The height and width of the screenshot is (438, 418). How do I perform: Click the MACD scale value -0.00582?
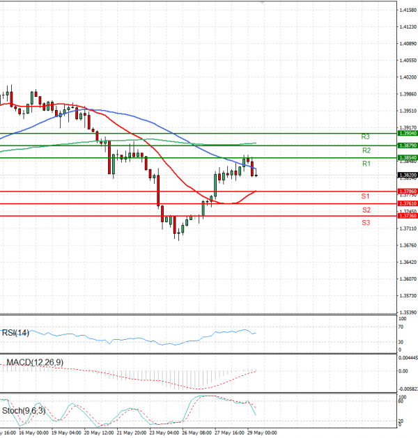408,389
